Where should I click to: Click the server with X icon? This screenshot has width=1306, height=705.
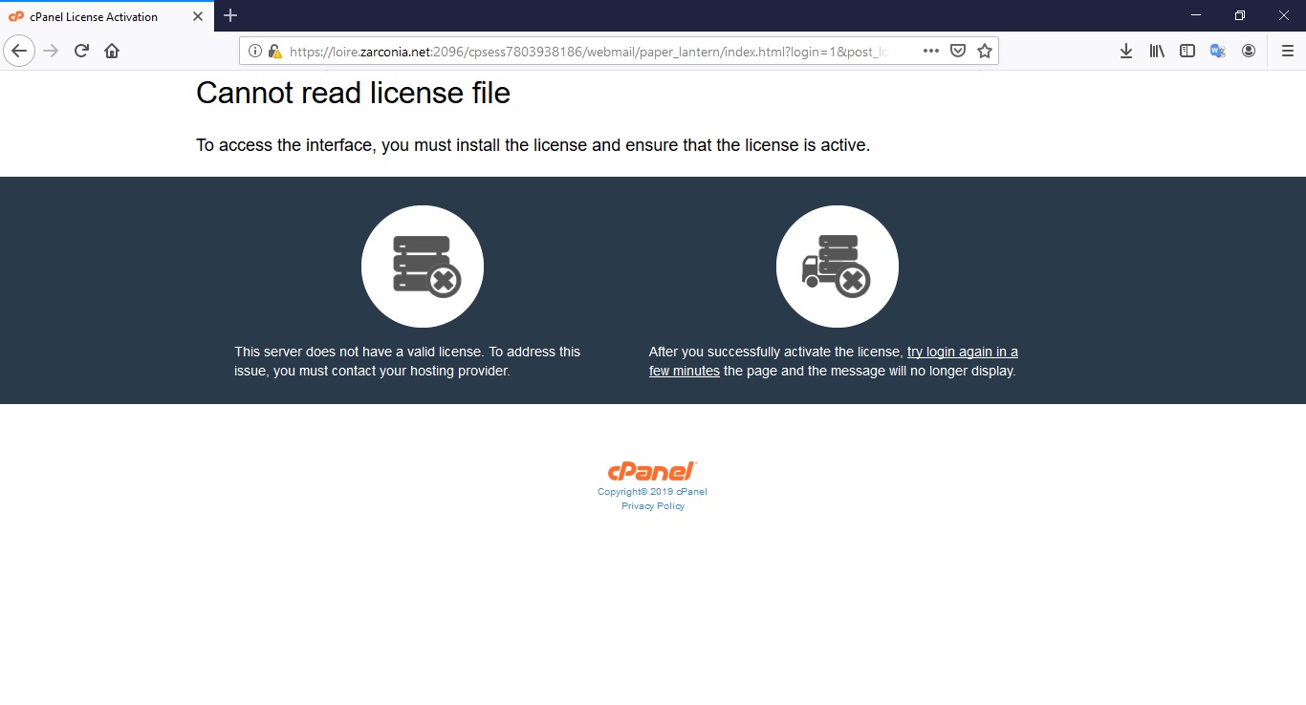pos(423,267)
